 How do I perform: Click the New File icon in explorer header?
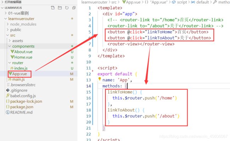point(53,8)
